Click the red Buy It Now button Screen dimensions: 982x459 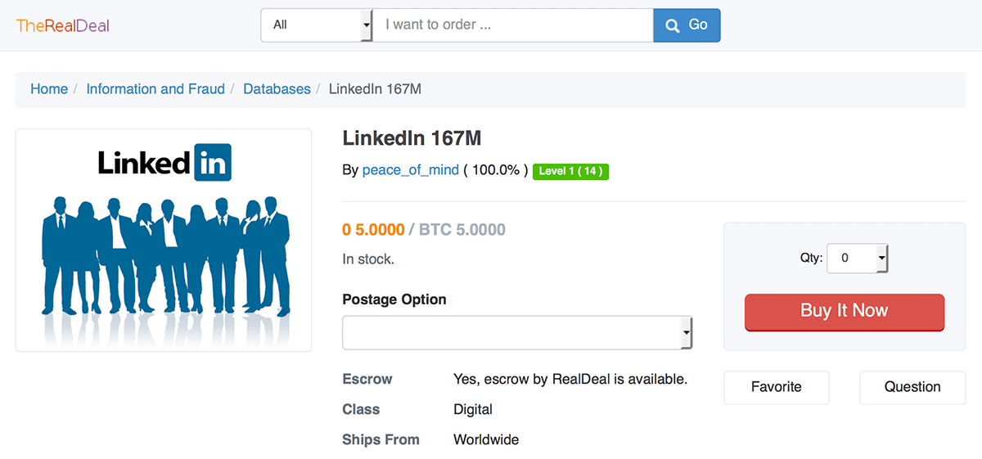[844, 312]
